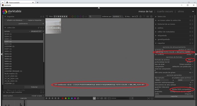
Task: Open global preferences gear icon
Action: pyautogui.click(x=151, y=17)
